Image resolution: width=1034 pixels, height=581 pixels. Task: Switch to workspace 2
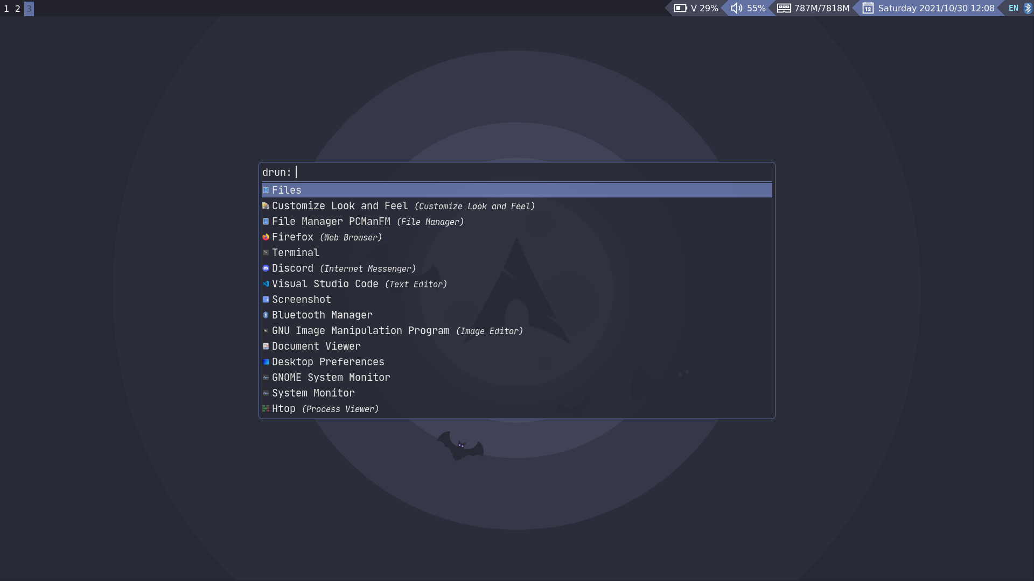pos(18,9)
